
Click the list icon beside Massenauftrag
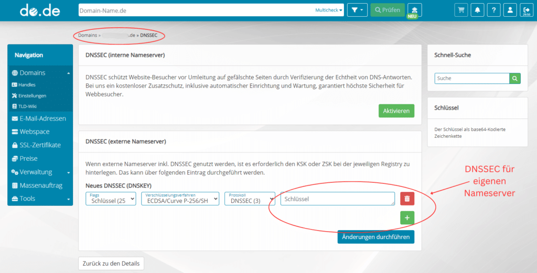[15, 185]
